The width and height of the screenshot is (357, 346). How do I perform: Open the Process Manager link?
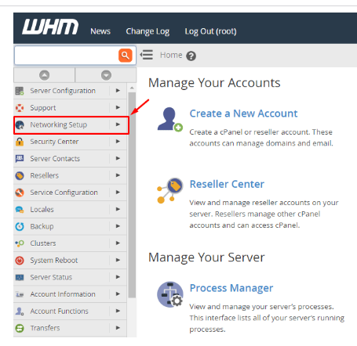[231, 288]
